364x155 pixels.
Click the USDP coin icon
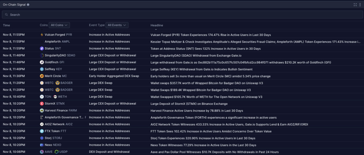[x=57, y=152]
